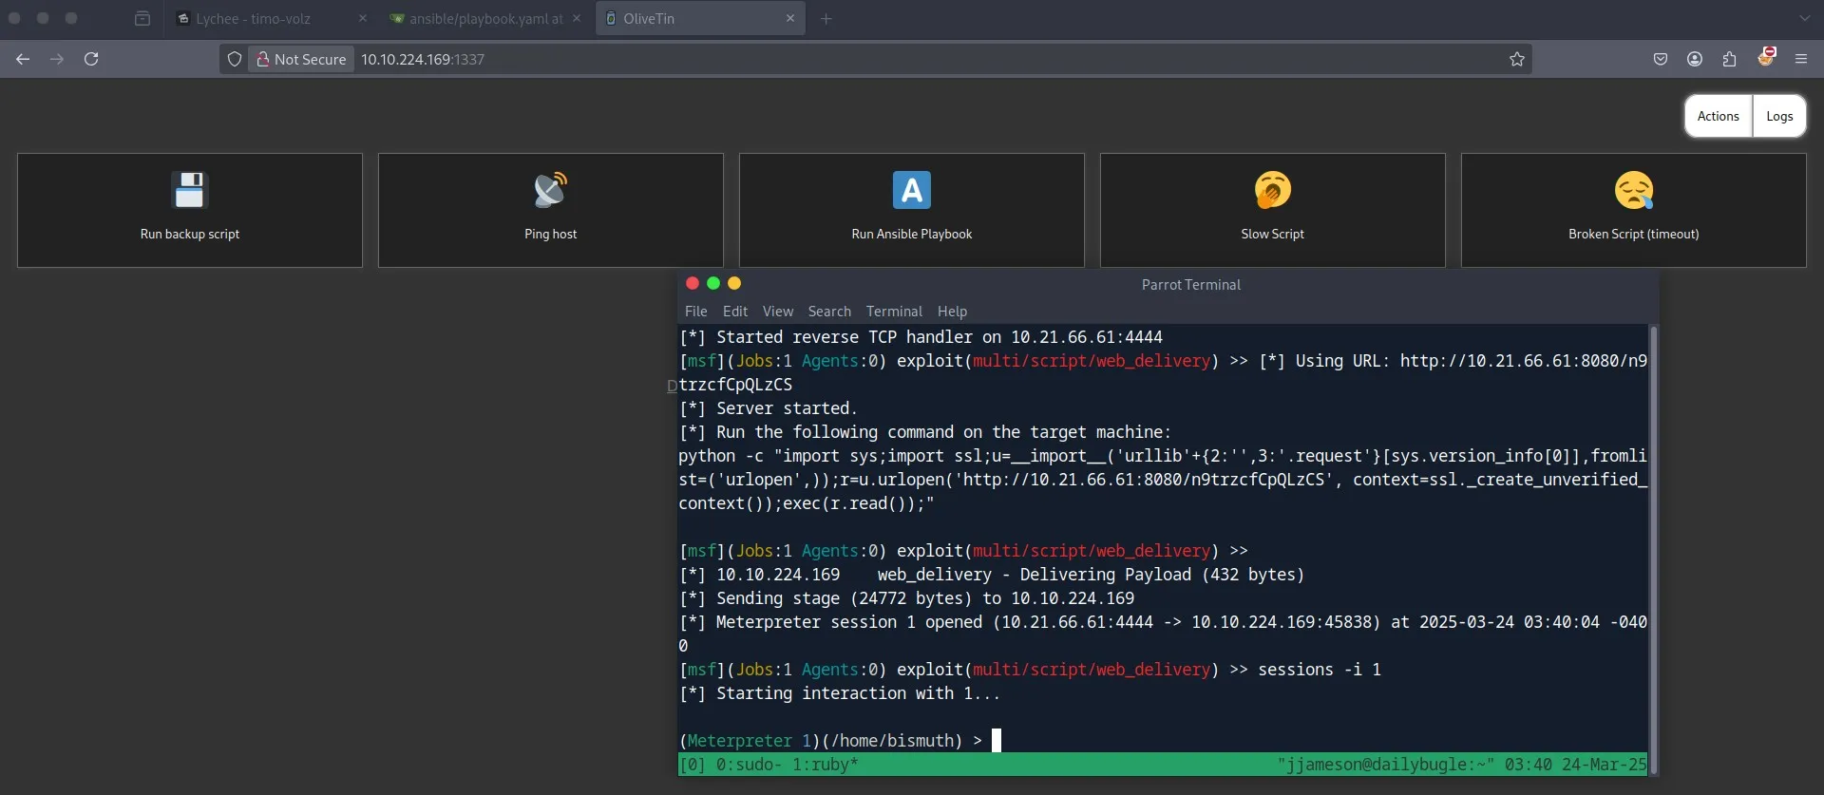This screenshot has width=1824, height=795.
Task: Trigger the Broken Script (timeout) action
Action: coord(1634,210)
